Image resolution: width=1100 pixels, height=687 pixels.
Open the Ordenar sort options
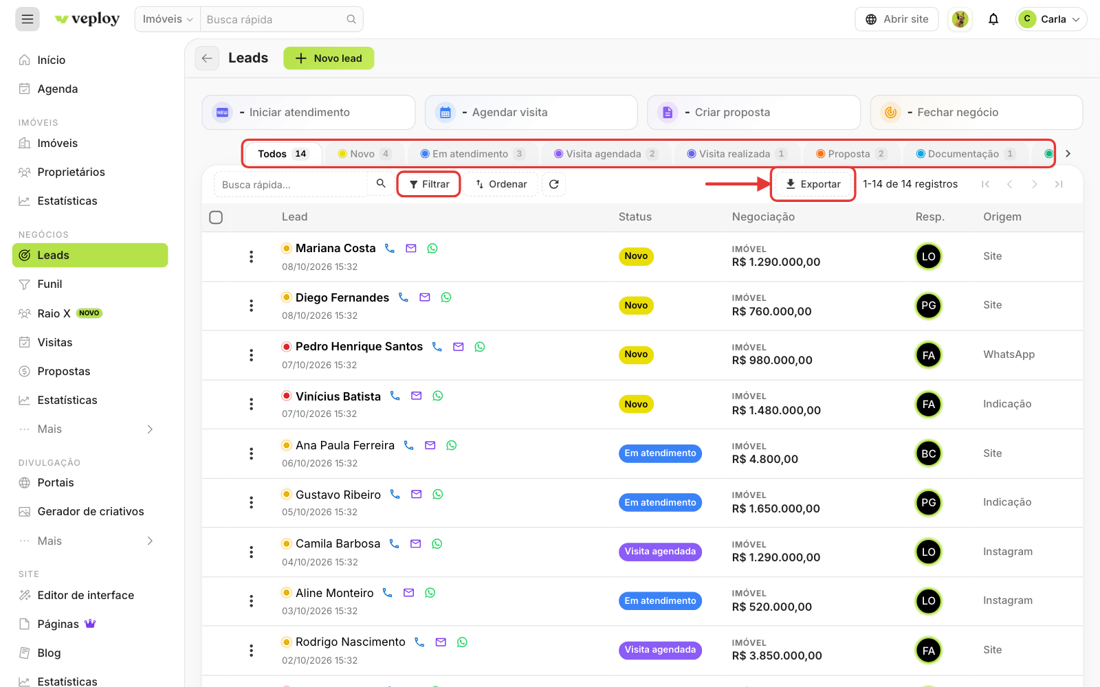click(501, 184)
